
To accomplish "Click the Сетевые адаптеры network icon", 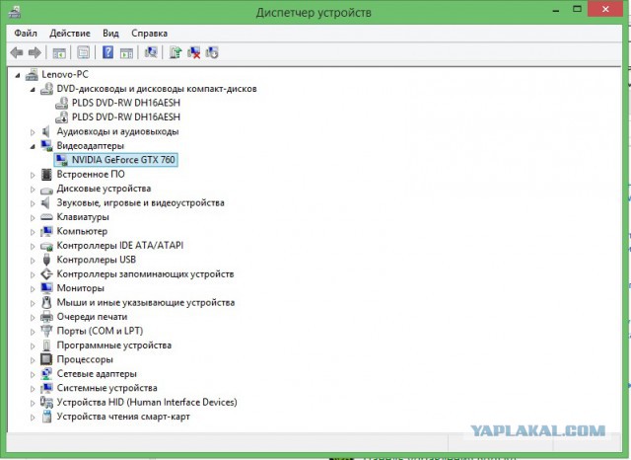I will [x=46, y=374].
